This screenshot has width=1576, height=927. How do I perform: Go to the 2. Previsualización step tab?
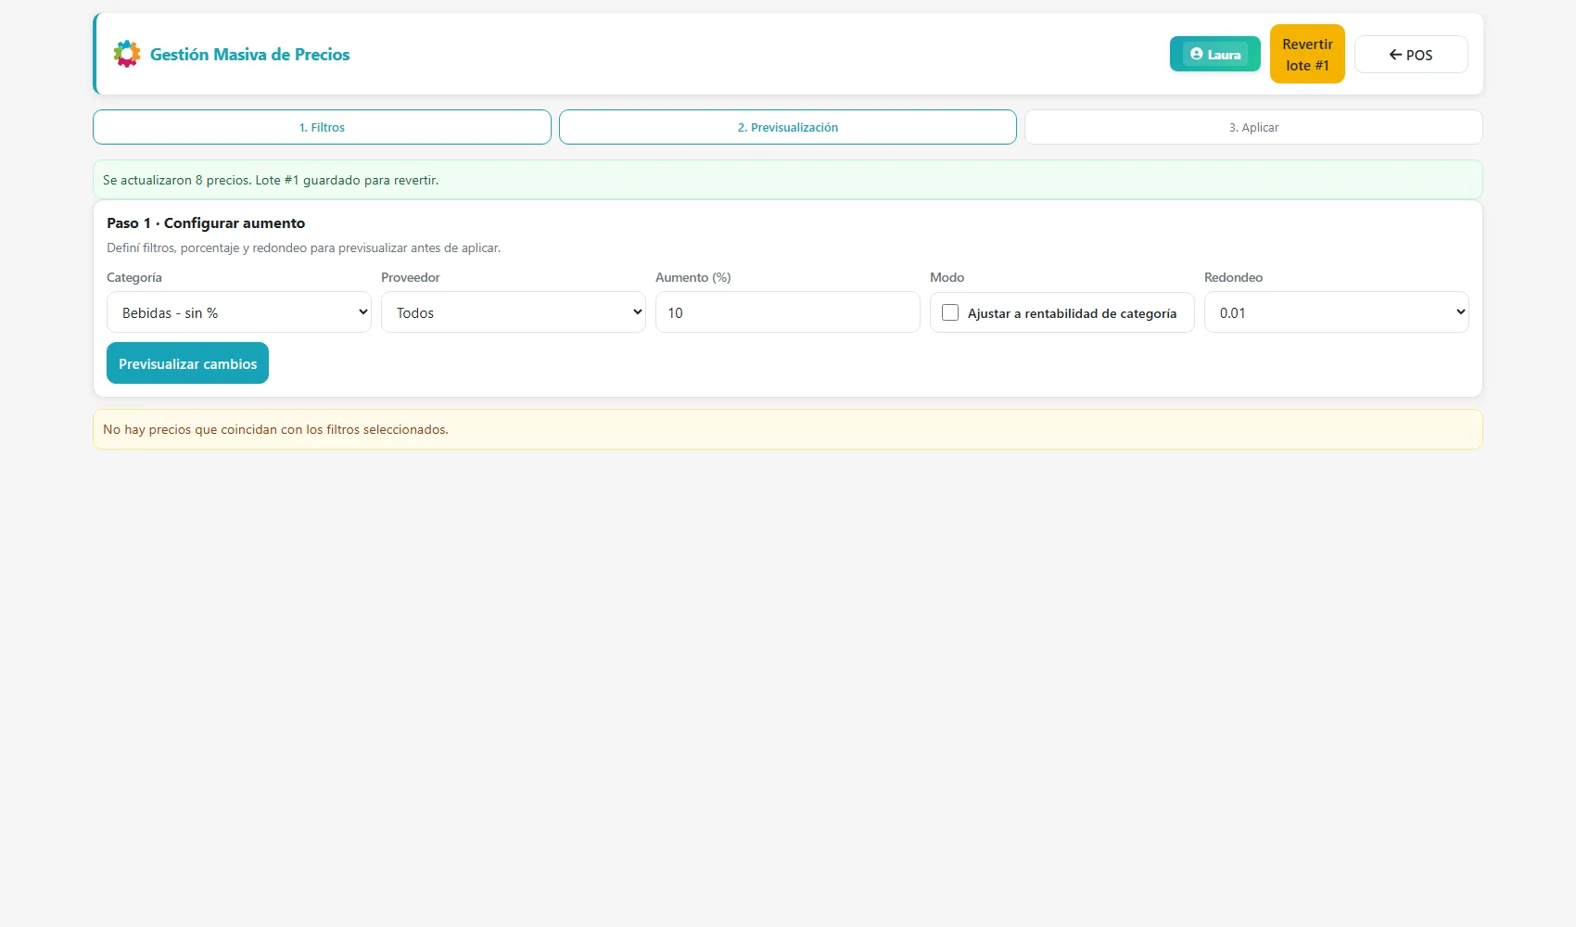click(x=788, y=127)
